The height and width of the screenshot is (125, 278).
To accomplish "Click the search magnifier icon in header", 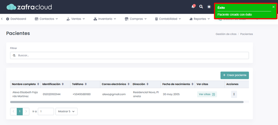I will (x=201, y=7).
